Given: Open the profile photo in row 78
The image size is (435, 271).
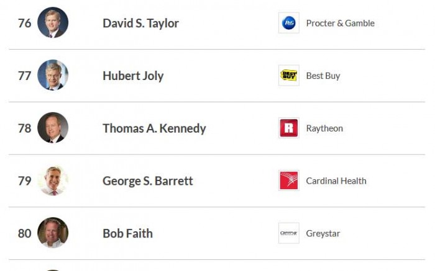Looking at the screenshot, I should click(x=53, y=128).
